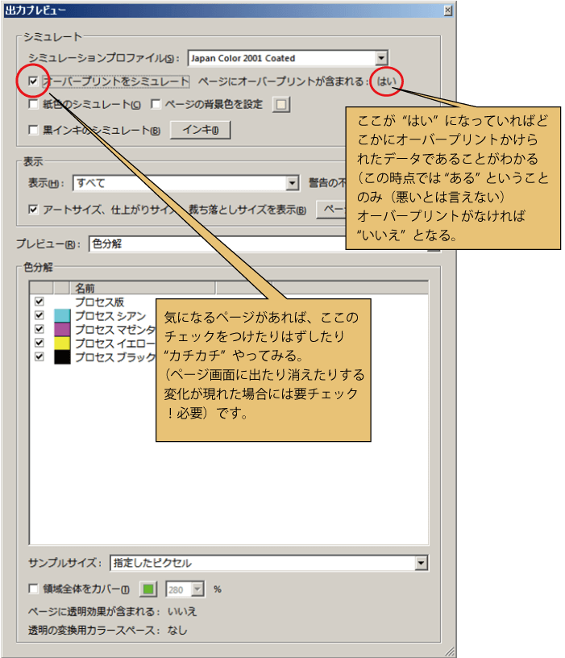The width and height of the screenshot is (565, 658).
Task: Click the black swatch icon for プロセス ブラック
Action: coord(62,356)
